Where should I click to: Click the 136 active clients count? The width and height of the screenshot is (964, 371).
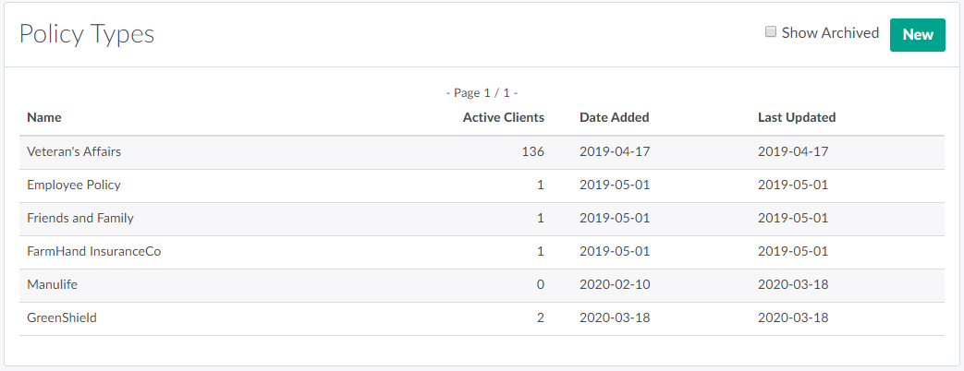tap(533, 151)
